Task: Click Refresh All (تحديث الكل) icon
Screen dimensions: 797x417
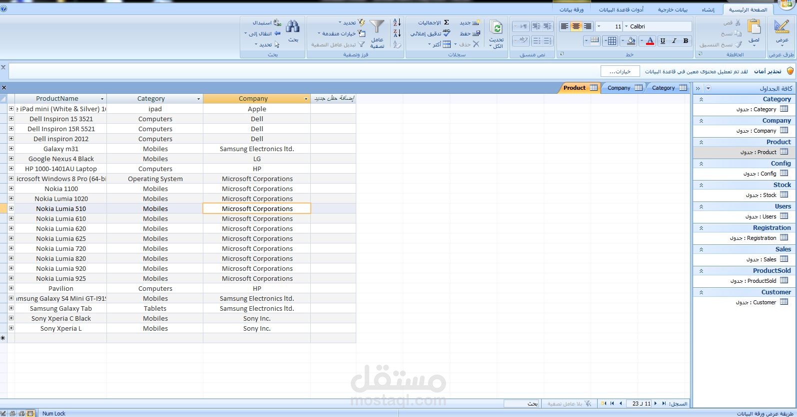Action: 496,28
